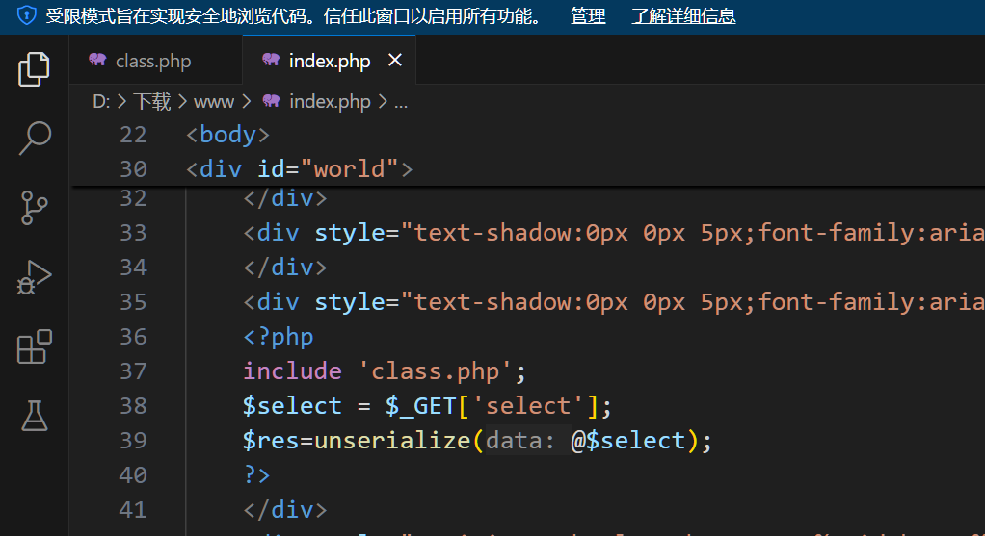
Task: Click the 管理 link in banner
Action: 588,16
